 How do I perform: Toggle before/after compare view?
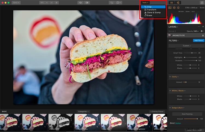[87, 3]
